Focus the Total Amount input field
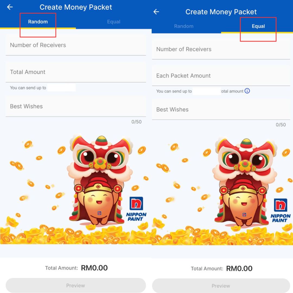 point(76,72)
